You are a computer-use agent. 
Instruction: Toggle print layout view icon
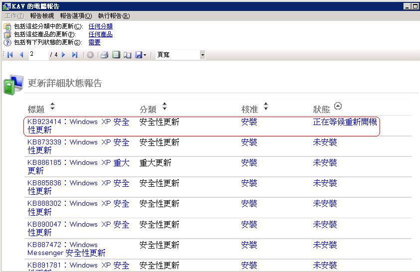click(x=116, y=55)
